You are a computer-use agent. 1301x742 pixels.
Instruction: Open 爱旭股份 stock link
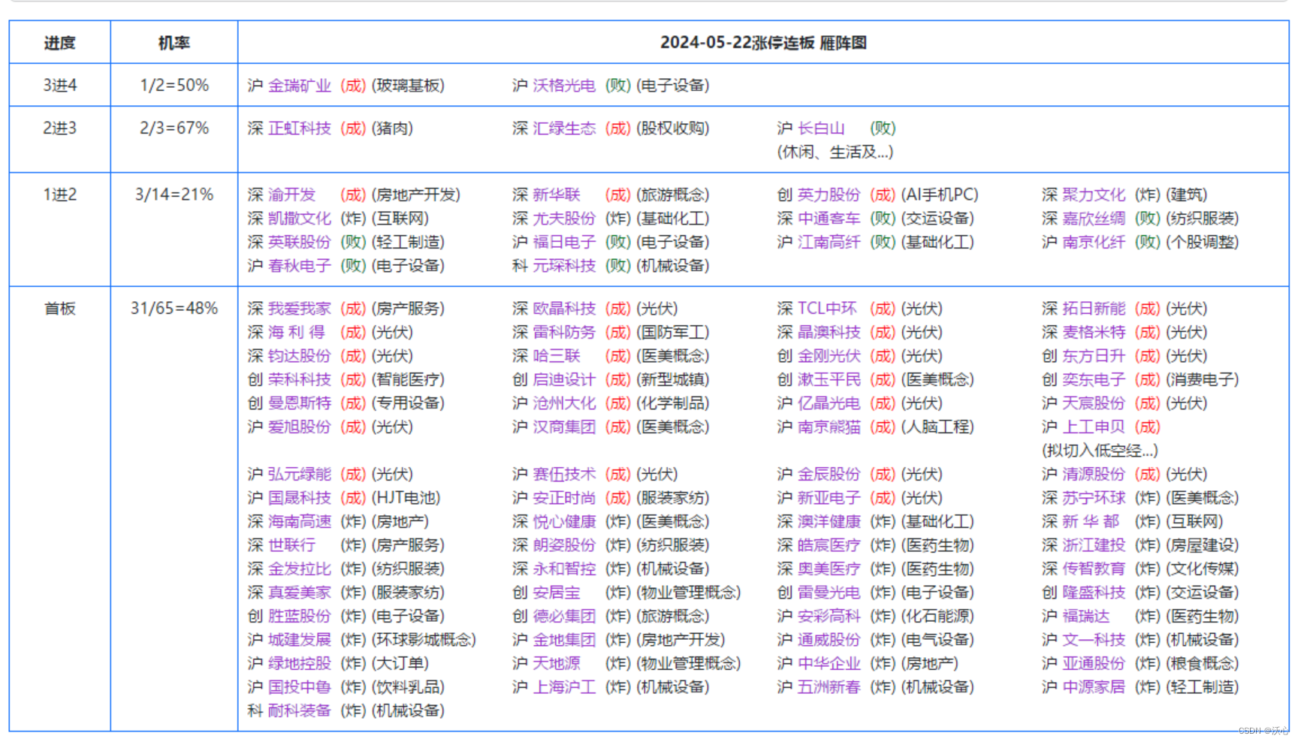(300, 427)
